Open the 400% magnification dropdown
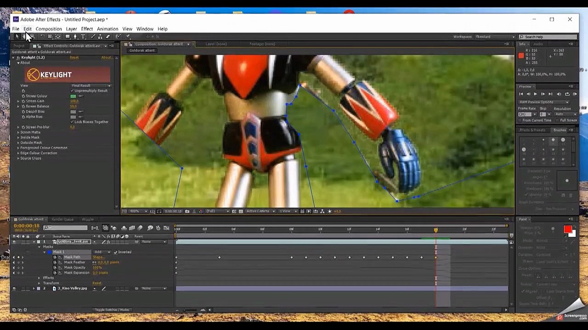 137,211
